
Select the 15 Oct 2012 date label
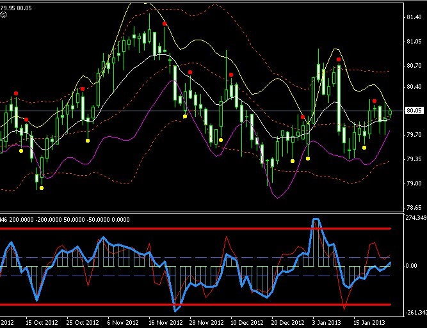coord(42,323)
